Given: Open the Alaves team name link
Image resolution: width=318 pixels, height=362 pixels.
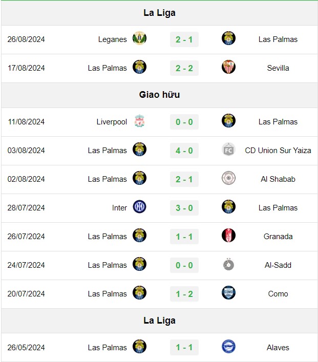Looking at the screenshot, I should [278, 348].
